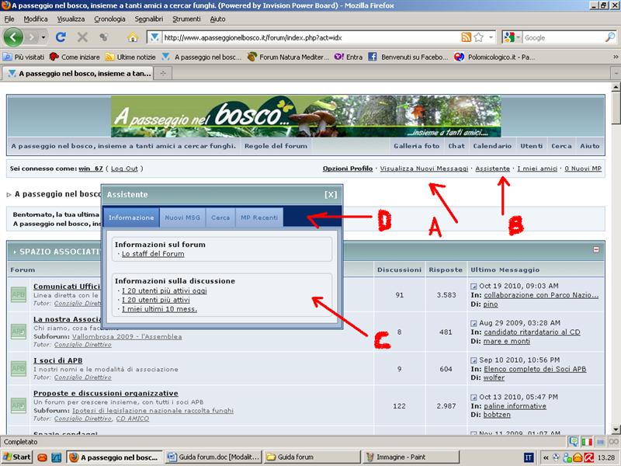Switch to the Nuovi MSG tab in Assistente
Screen dimensions: 621x466
(182, 217)
